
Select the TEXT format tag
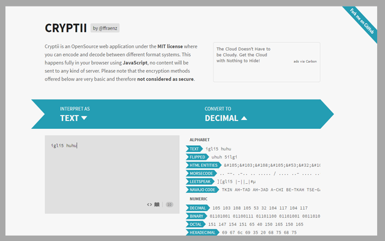pyautogui.click(x=195, y=148)
